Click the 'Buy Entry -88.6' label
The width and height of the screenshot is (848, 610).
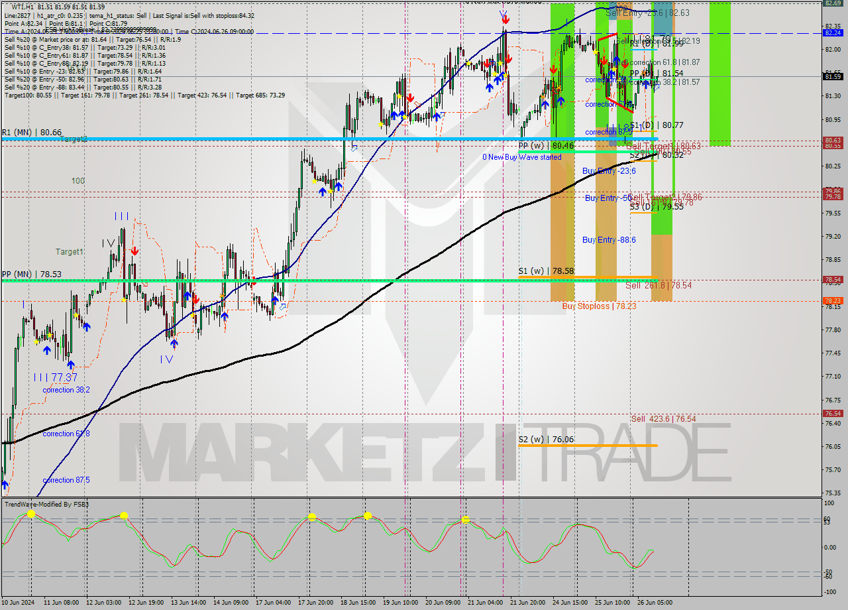point(609,240)
